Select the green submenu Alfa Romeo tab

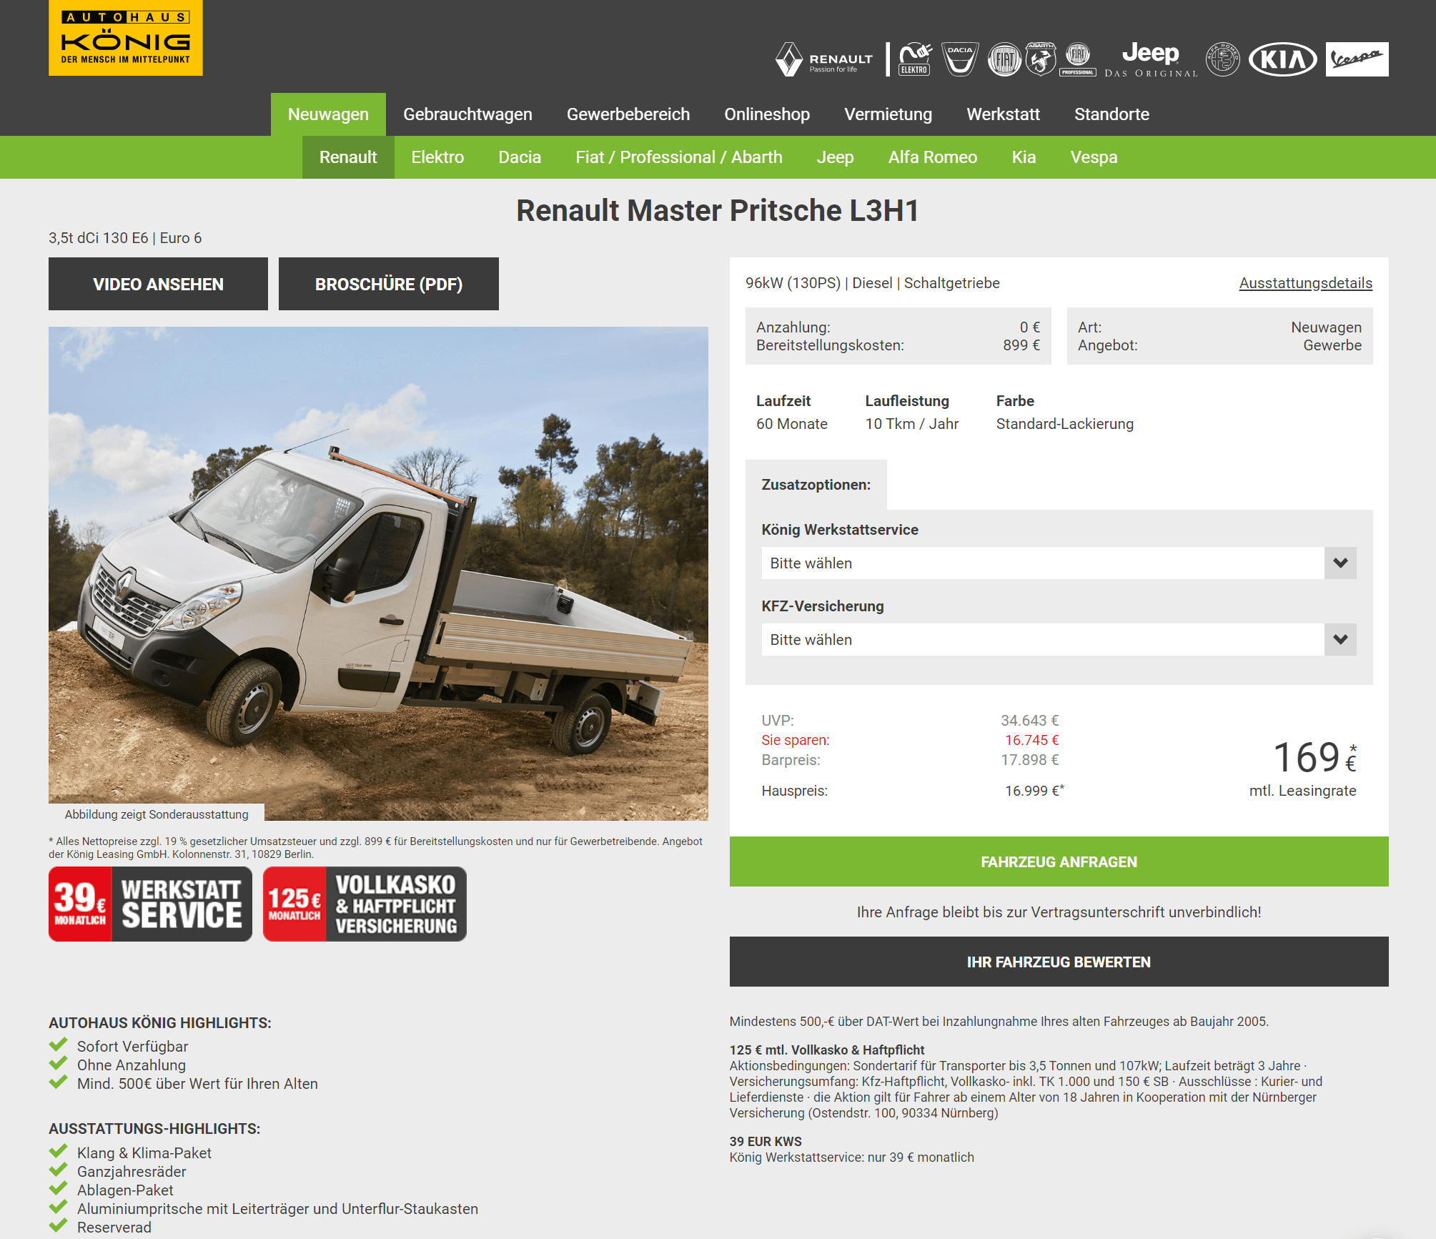coord(933,157)
